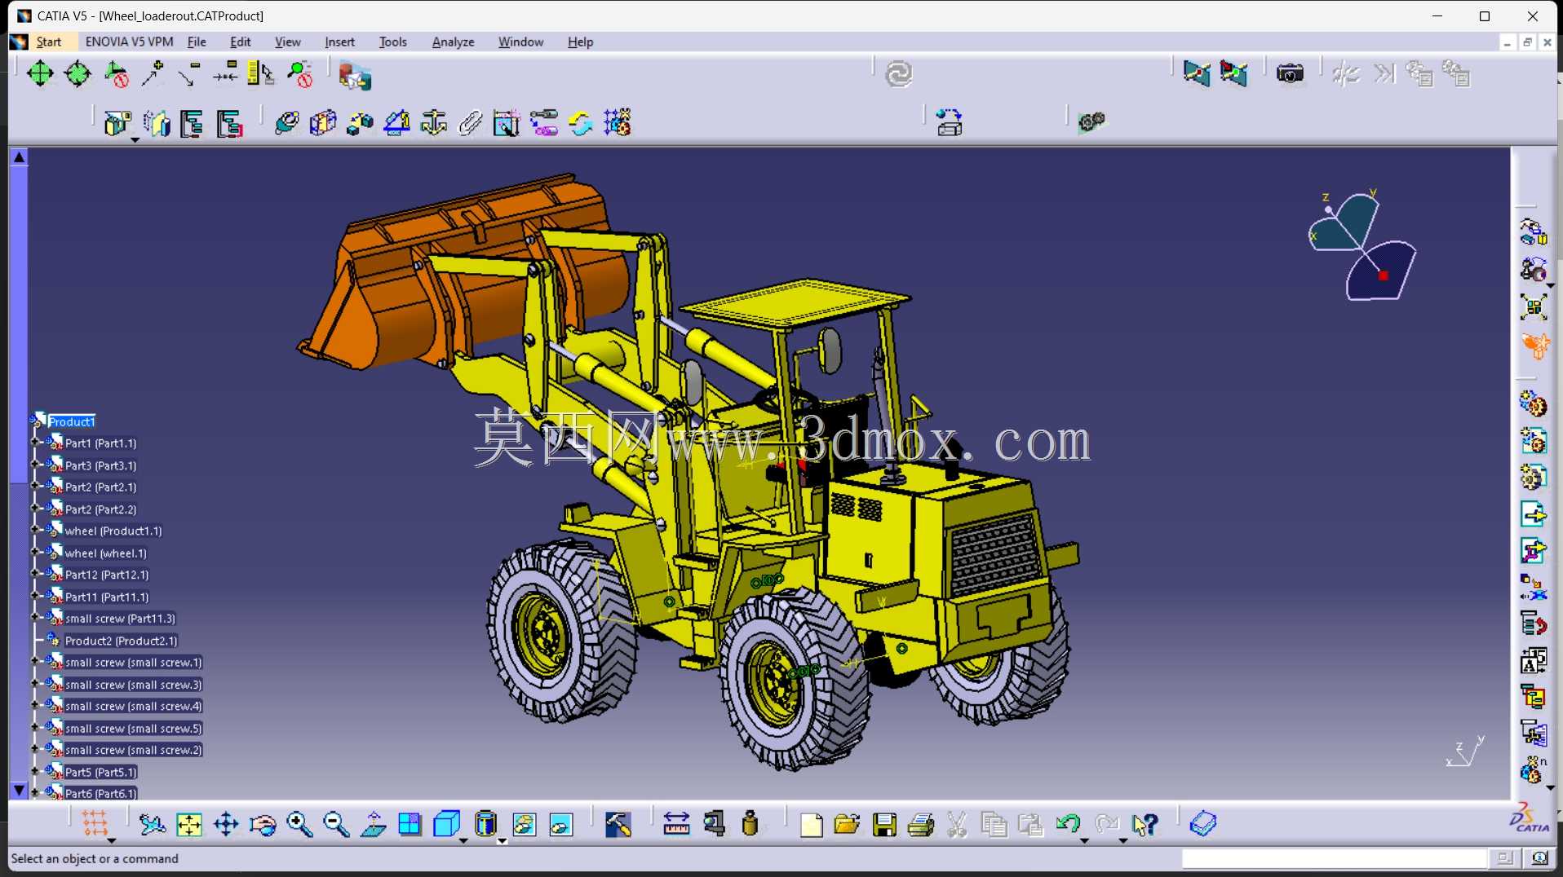Screen dimensions: 1563x877
Task: Toggle the Hide/Show icon in bottom toolbar
Action: point(524,825)
